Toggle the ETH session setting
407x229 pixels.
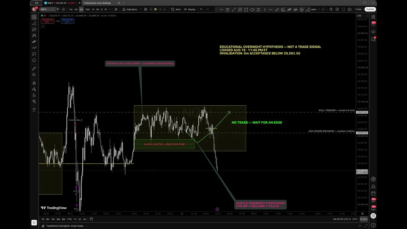point(355,219)
